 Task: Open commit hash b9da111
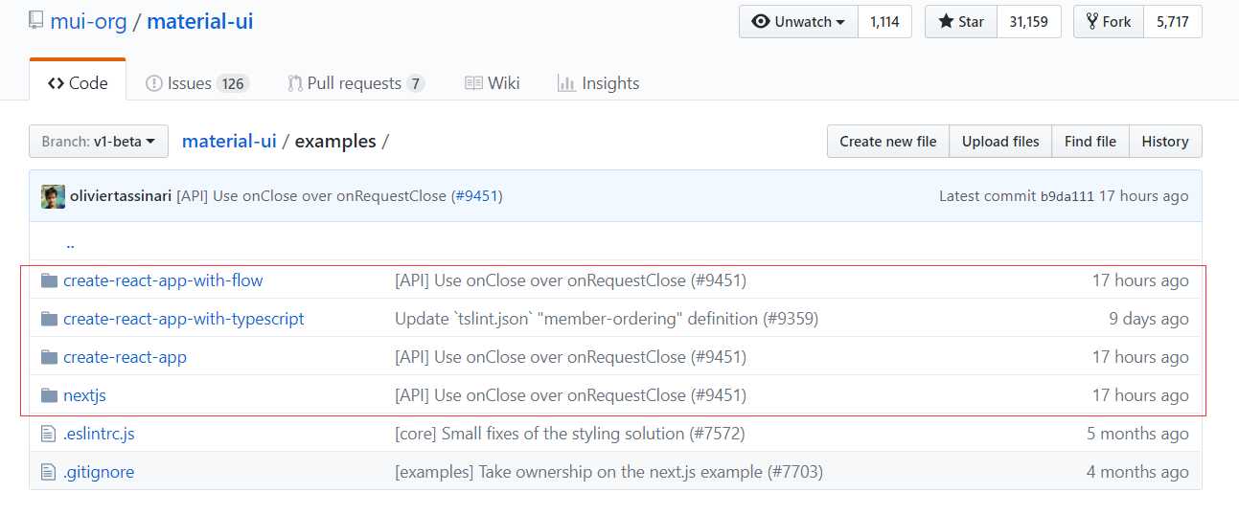[x=1067, y=196]
